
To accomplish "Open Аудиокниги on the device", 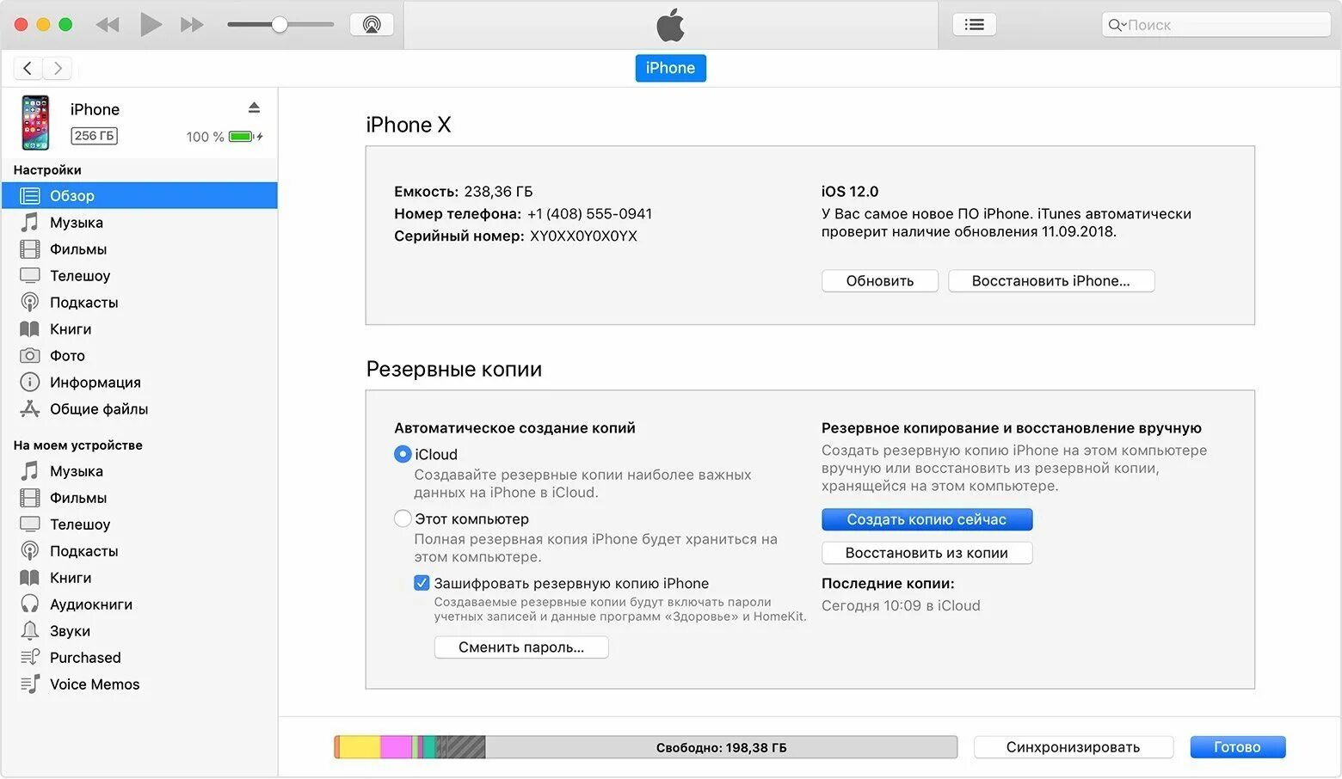I will point(91,604).
